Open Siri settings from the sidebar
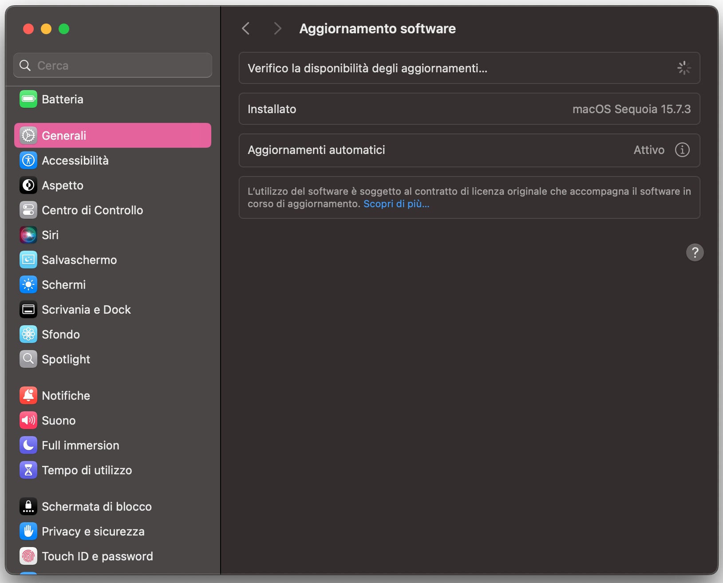Image resolution: width=723 pixels, height=583 pixels. [28, 235]
